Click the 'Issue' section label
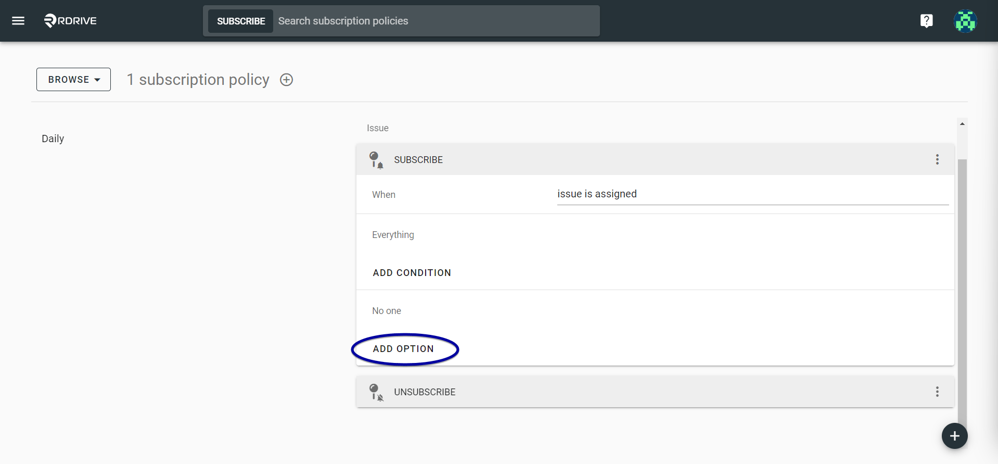This screenshot has height=464, width=998. [x=378, y=128]
